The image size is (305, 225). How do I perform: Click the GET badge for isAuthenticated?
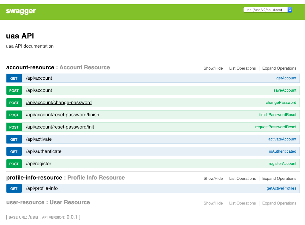coord(14,152)
